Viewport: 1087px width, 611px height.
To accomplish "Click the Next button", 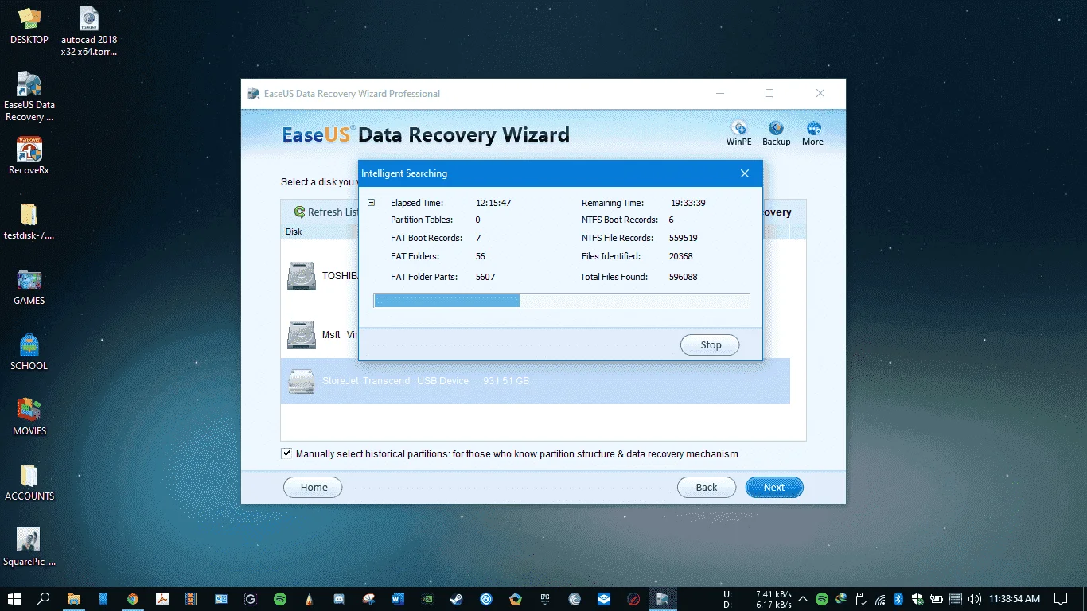I will (x=774, y=488).
